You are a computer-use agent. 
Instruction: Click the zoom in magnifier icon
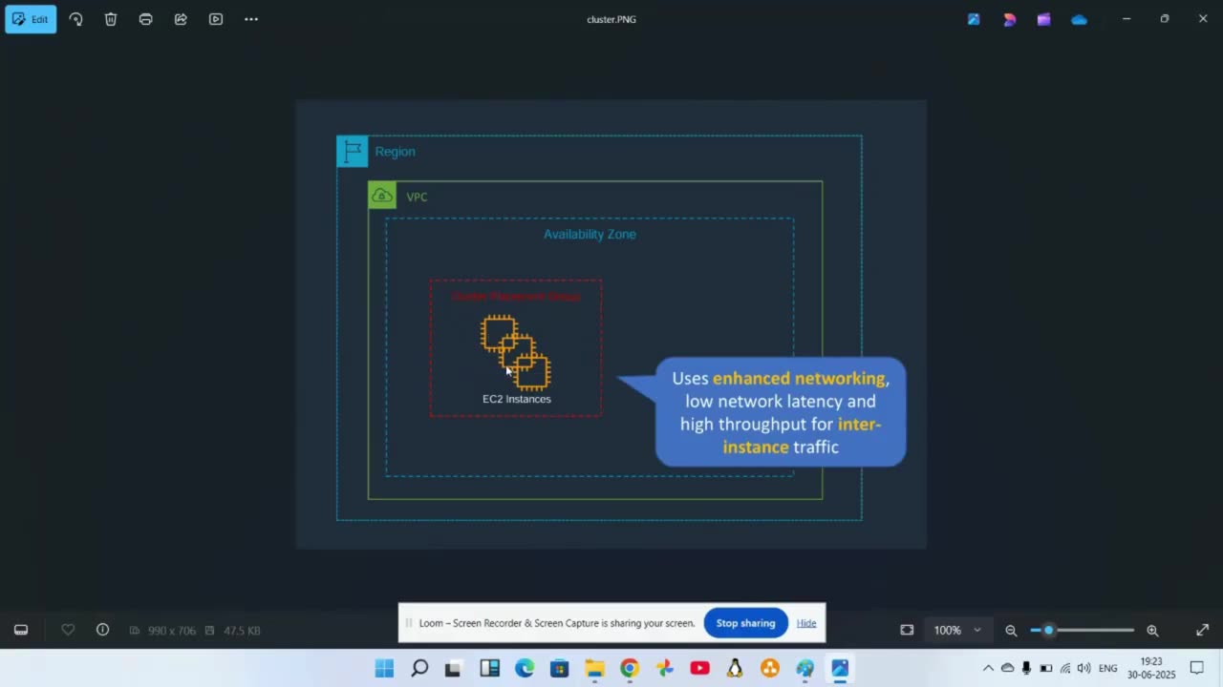[1152, 630]
